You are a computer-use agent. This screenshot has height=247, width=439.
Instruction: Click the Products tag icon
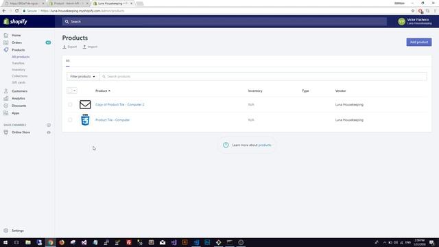point(6,50)
